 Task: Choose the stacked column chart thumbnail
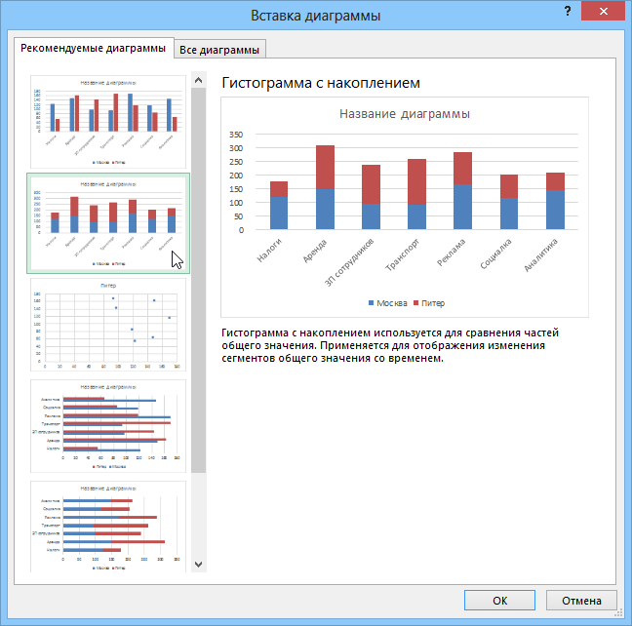point(108,223)
